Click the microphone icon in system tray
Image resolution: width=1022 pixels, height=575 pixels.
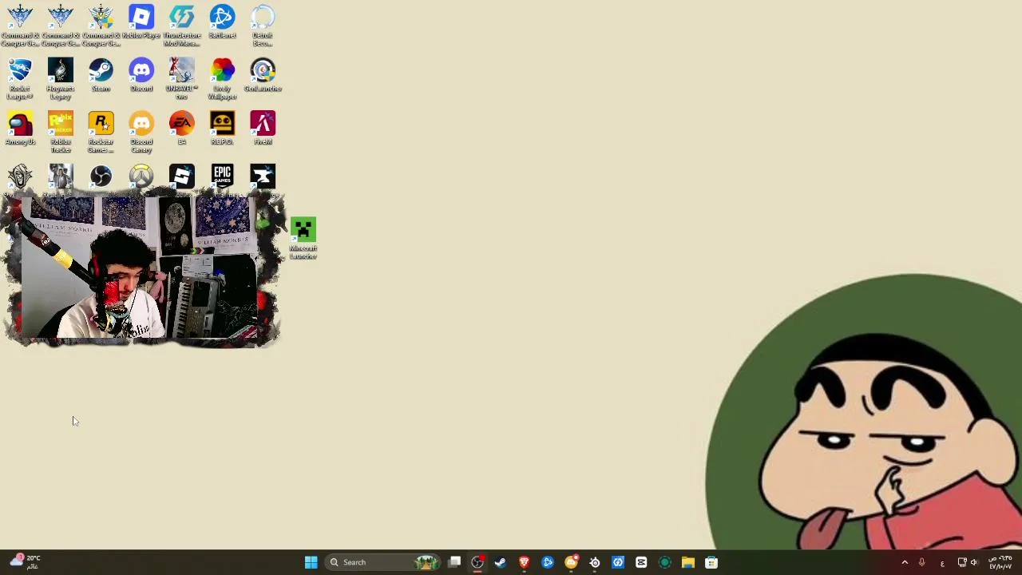pos(921,562)
